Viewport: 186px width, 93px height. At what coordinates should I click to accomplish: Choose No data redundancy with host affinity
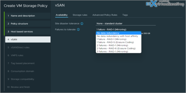119,36
